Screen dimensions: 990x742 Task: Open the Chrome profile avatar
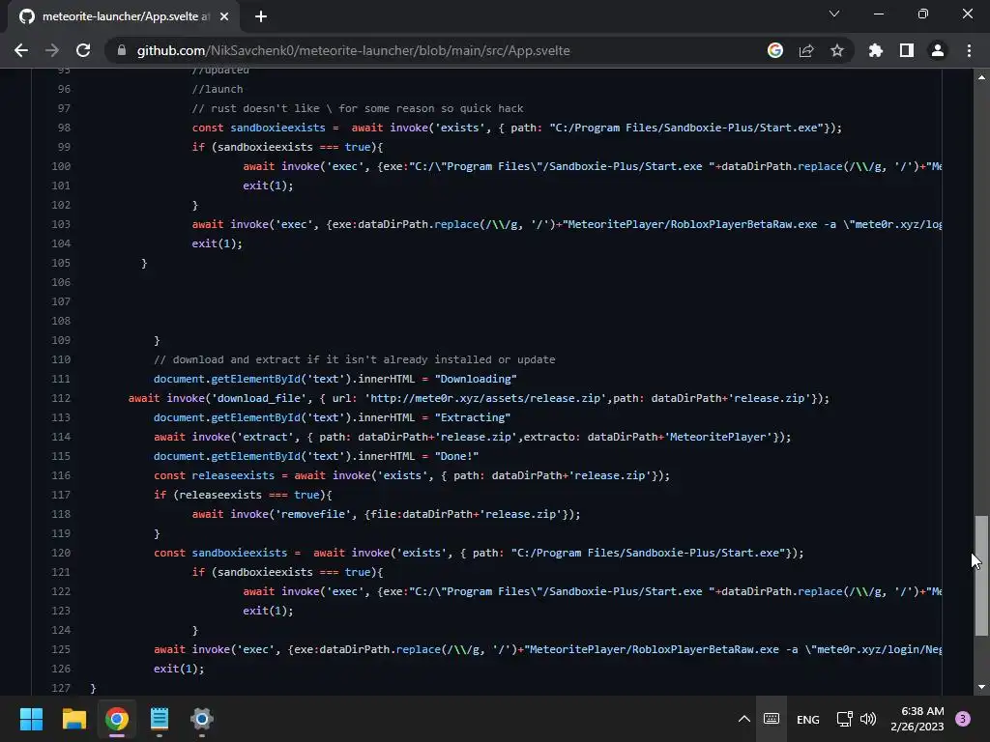(938, 50)
